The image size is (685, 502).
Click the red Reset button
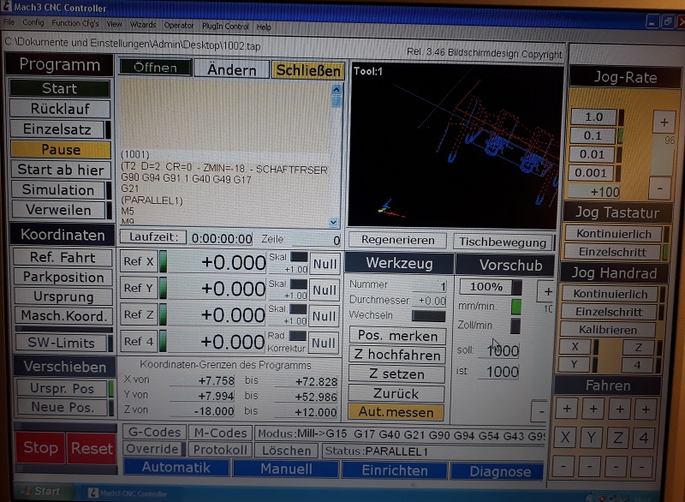92,448
